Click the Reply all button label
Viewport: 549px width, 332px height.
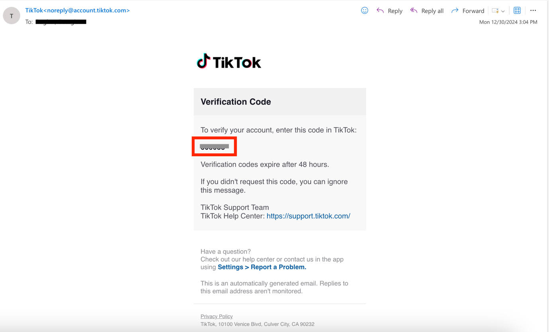click(x=432, y=11)
